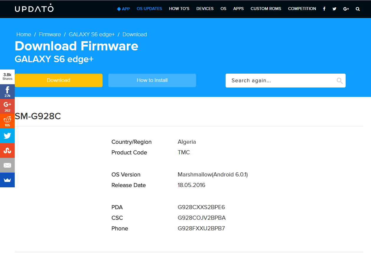
Task: Click the blue crown icon in sidebar
Action: [7, 180]
